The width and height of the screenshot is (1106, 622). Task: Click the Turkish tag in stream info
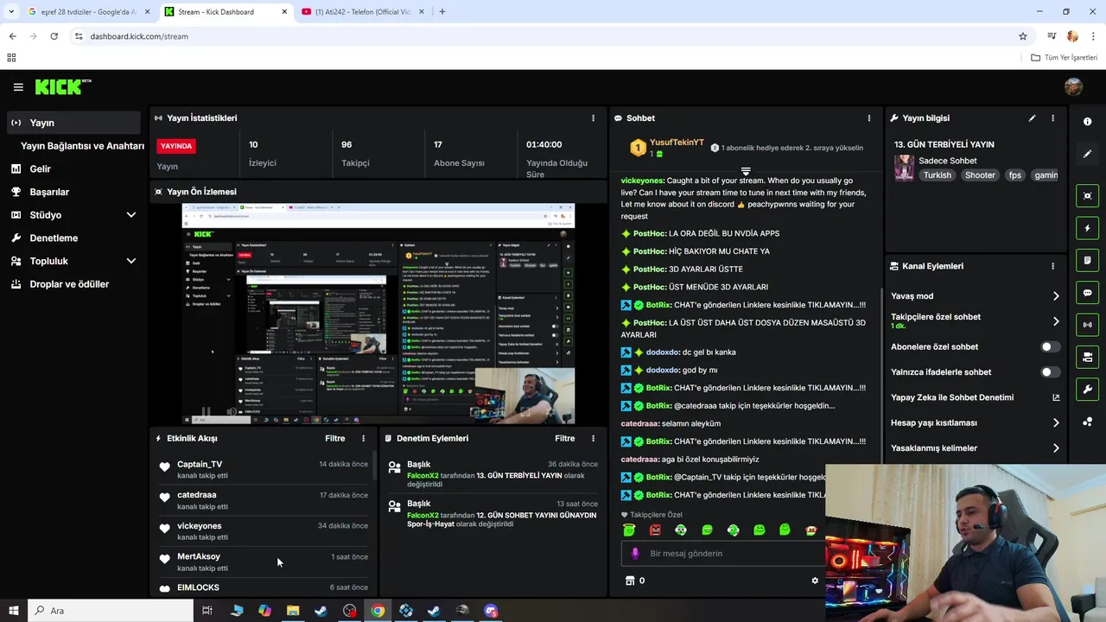point(937,175)
